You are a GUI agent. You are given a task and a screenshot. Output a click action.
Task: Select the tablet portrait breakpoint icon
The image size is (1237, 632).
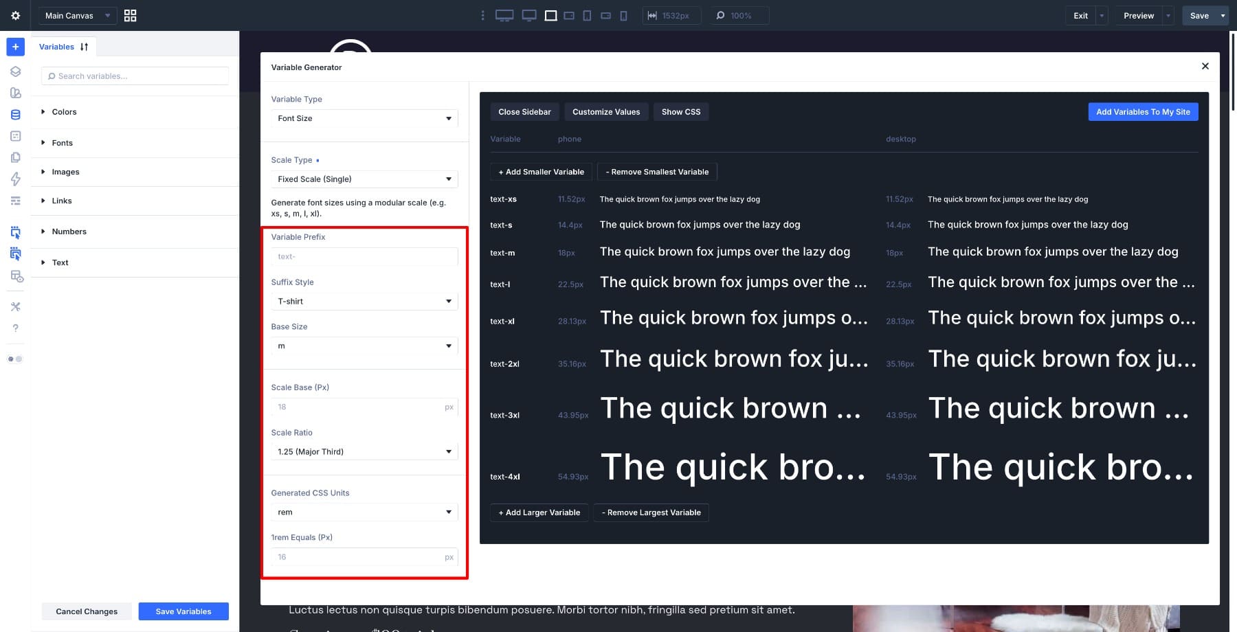[x=587, y=15]
